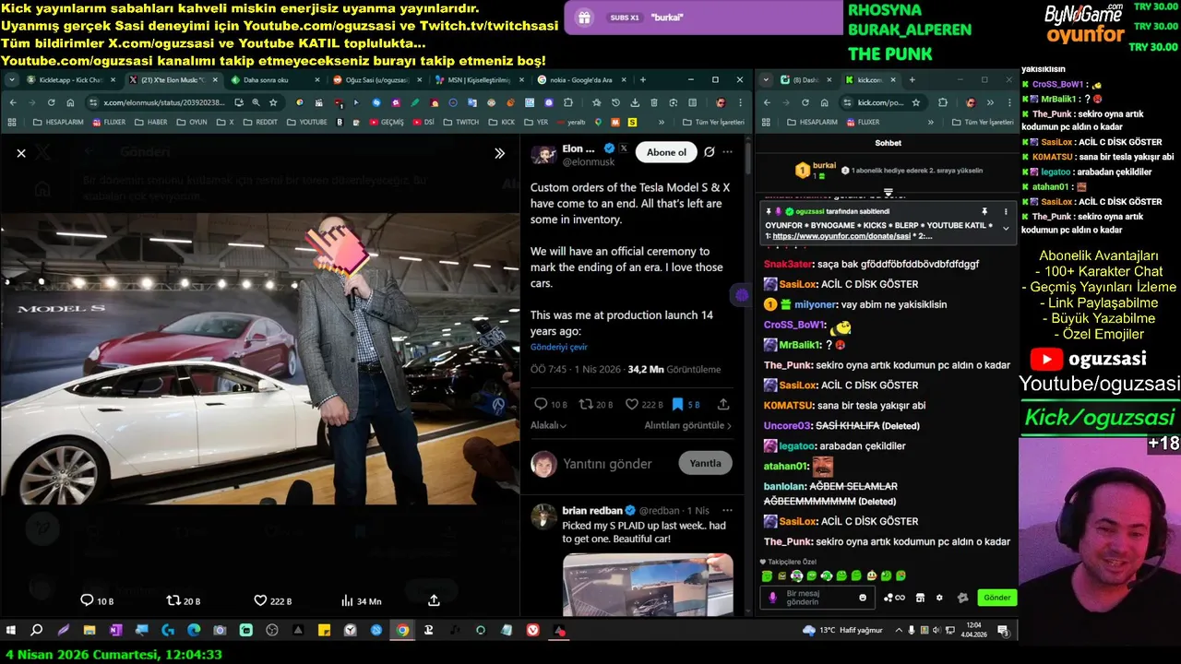The width and height of the screenshot is (1181, 664).
Task: Toggle the bookmark showing 5 B
Action: coord(677,404)
